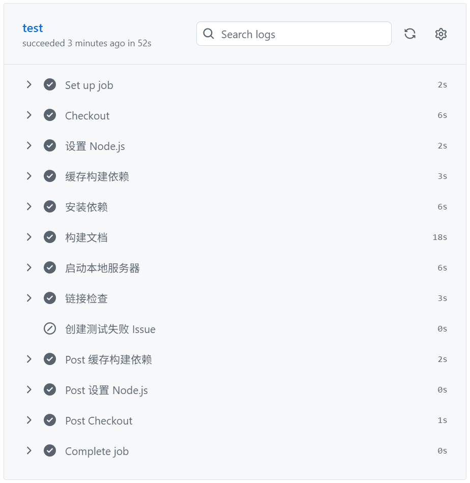Click the success icon next to Checkout
Screen dimensions: 470x483
coord(50,115)
